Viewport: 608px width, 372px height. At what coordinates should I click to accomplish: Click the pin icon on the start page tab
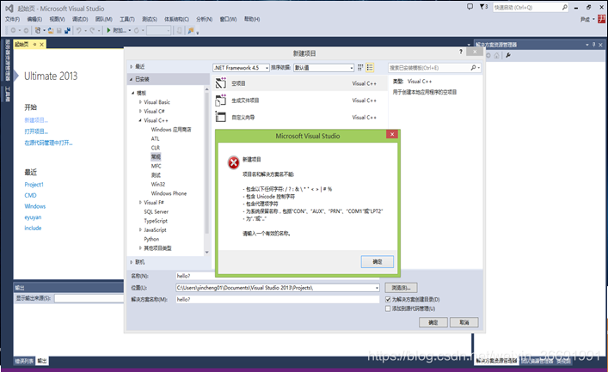coord(35,45)
